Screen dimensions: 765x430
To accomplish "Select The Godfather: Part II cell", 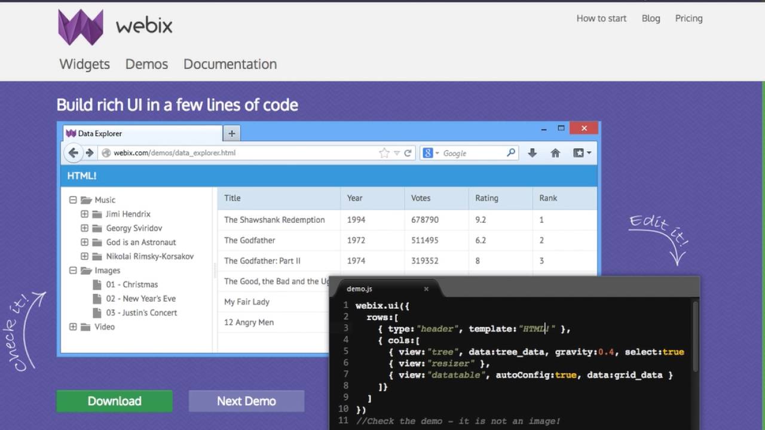I will coord(279,260).
